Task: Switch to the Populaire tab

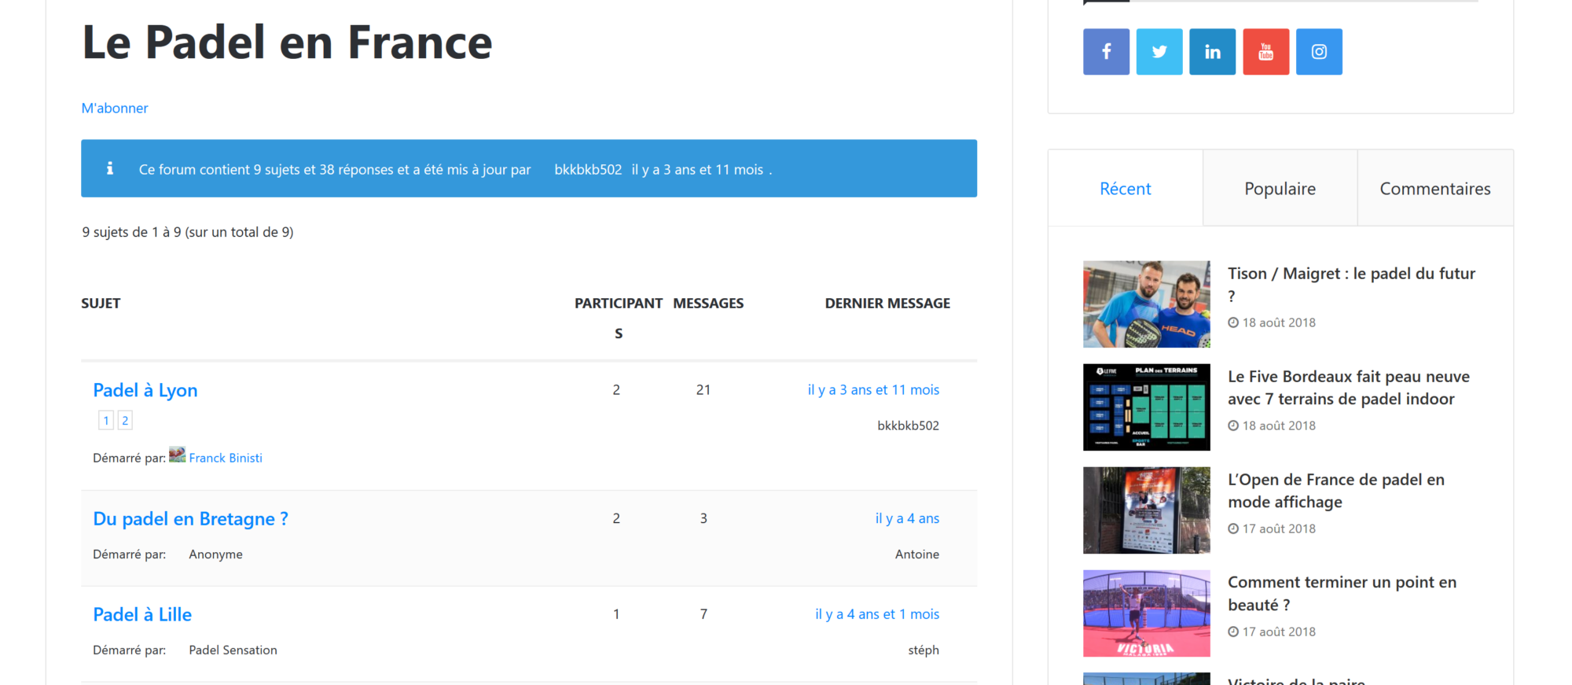Action: [x=1280, y=189]
